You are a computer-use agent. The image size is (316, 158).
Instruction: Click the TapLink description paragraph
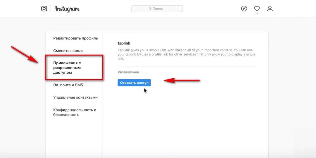[x=187, y=54]
